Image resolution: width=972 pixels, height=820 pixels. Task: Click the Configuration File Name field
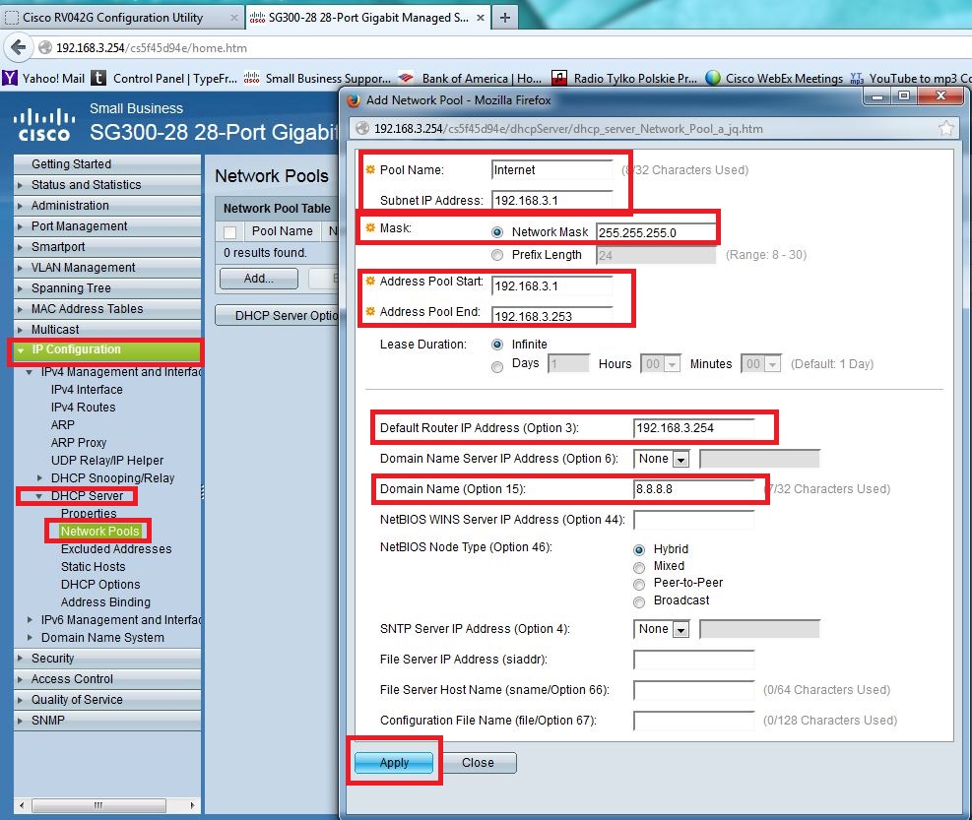[x=693, y=721]
